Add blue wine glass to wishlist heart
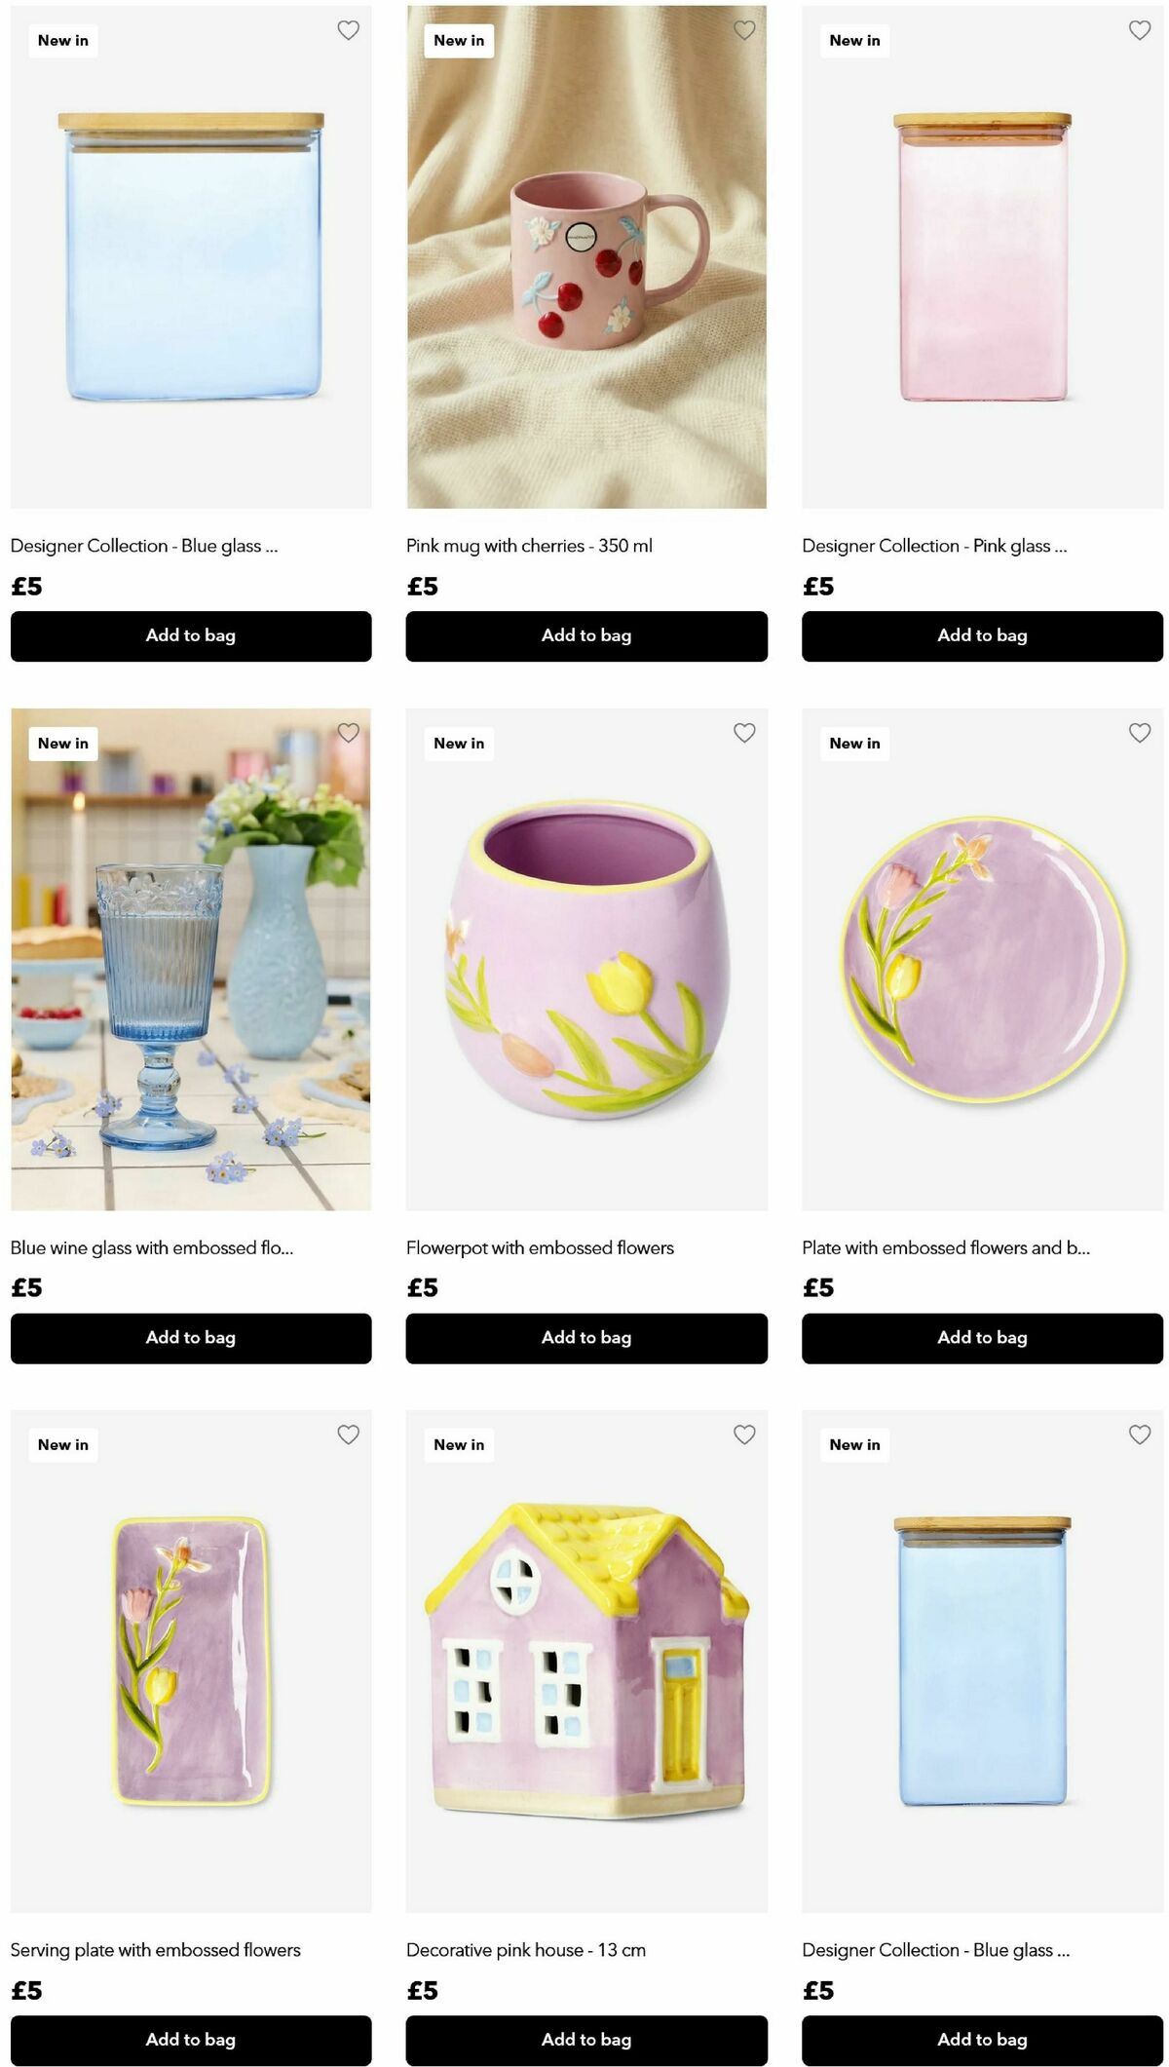The height and width of the screenshot is (2067, 1169). click(x=349, y=733)
